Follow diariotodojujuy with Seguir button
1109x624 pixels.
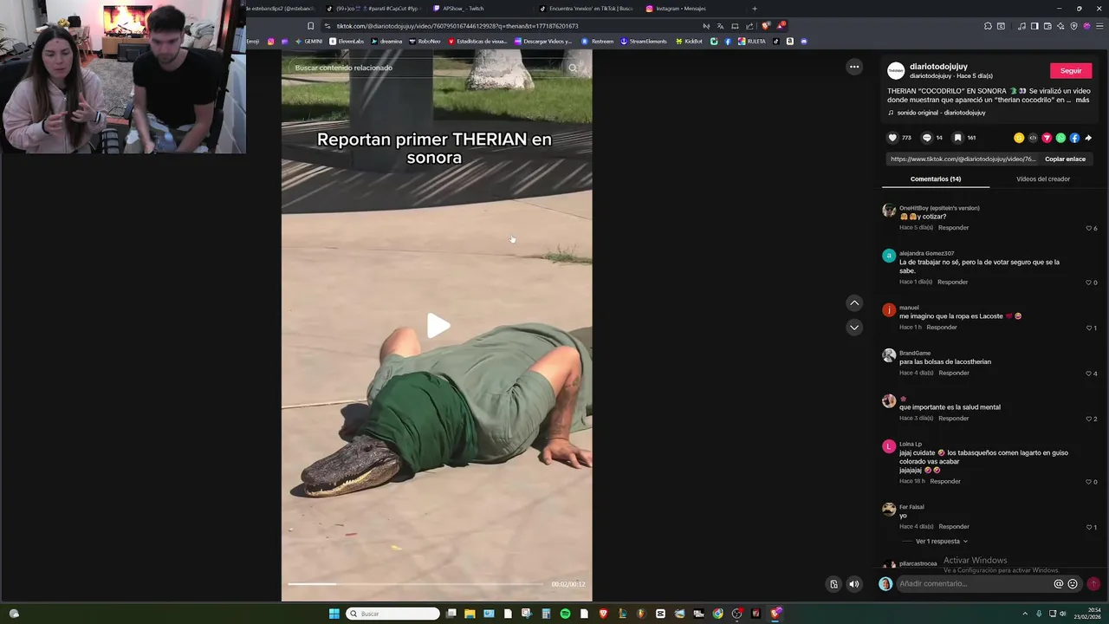point(1071,71)
